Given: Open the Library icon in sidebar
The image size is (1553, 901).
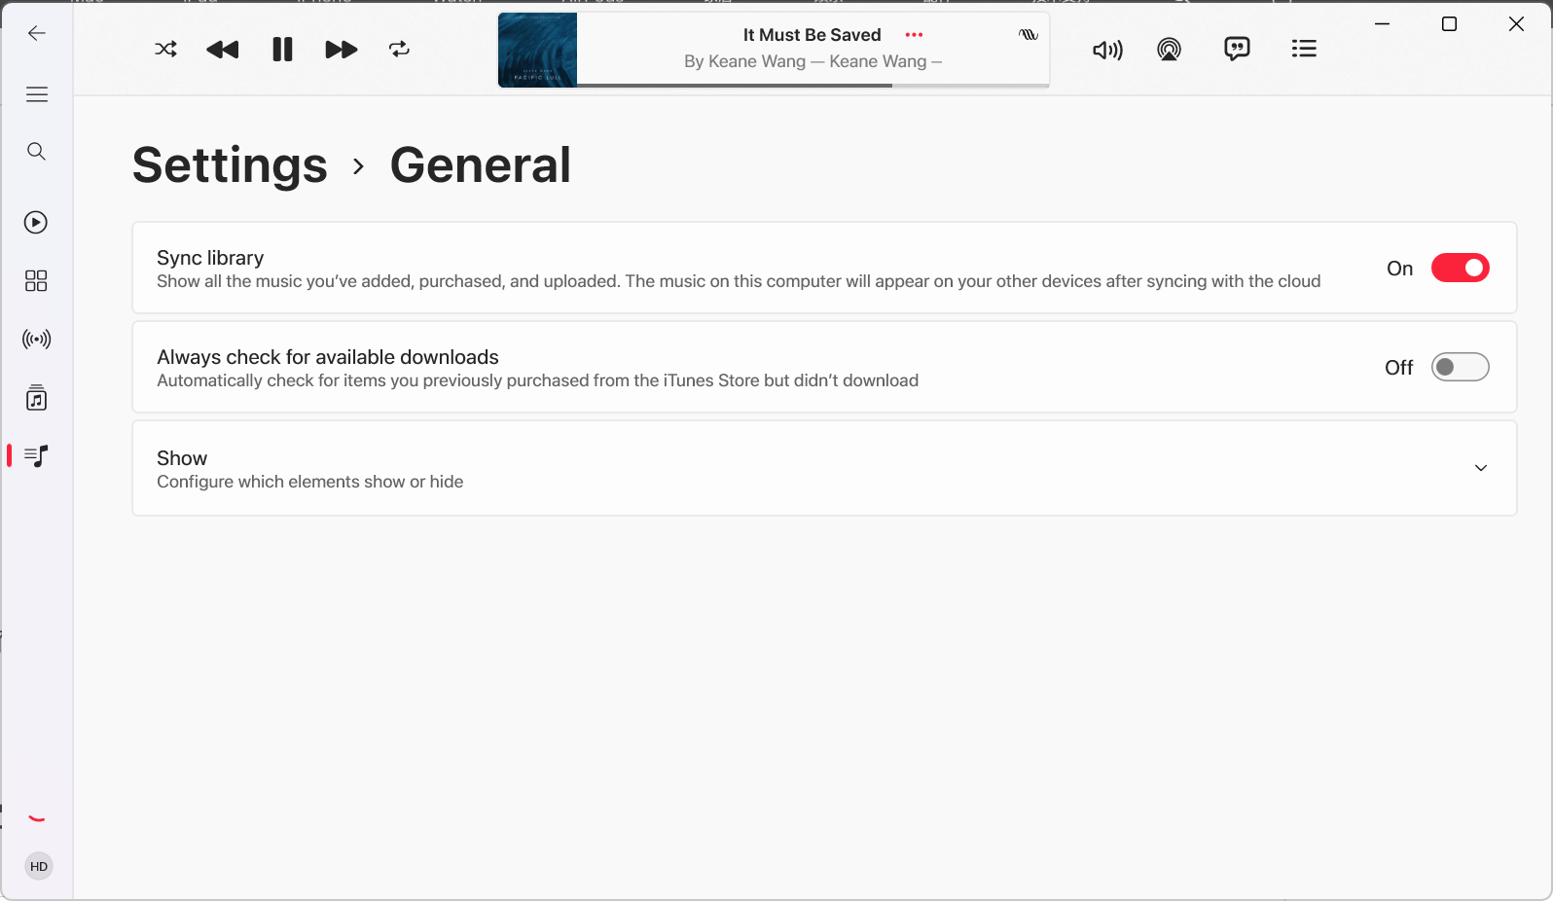Looking at the screenshot, I should coord(37,397).
